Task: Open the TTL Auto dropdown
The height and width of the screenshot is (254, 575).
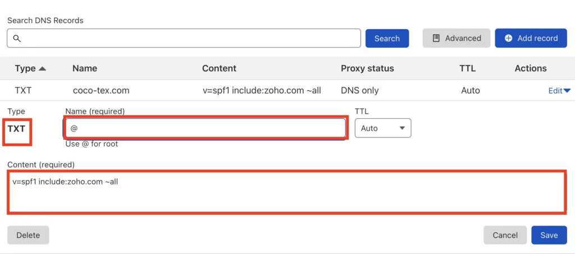Action: tap(383, 128)
